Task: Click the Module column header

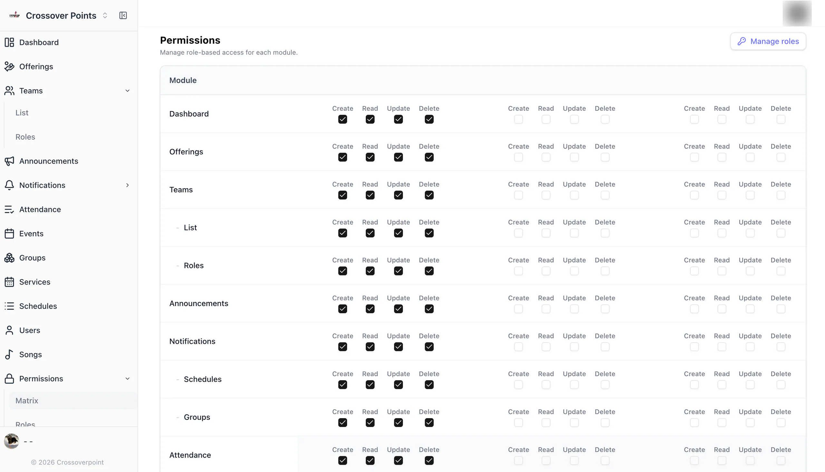Action: [x=183, y=80]
